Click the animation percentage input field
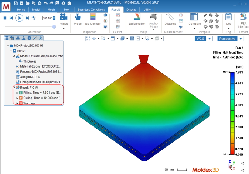249x174 pixels. (x=47, y=18)
